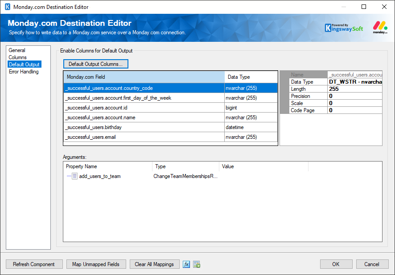This screenshot has height=275, width=395.
Task: Click the Value column header
Action: pyautogui.click(x=263, y=166)
